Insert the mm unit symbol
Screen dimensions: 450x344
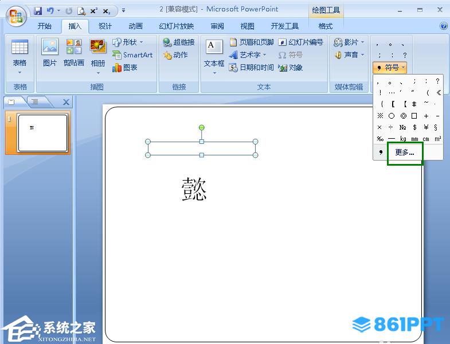coord(414,139)
